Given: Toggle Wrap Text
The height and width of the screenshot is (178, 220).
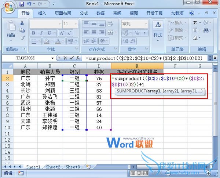Looking at the screenshot, I should [110, 24].
